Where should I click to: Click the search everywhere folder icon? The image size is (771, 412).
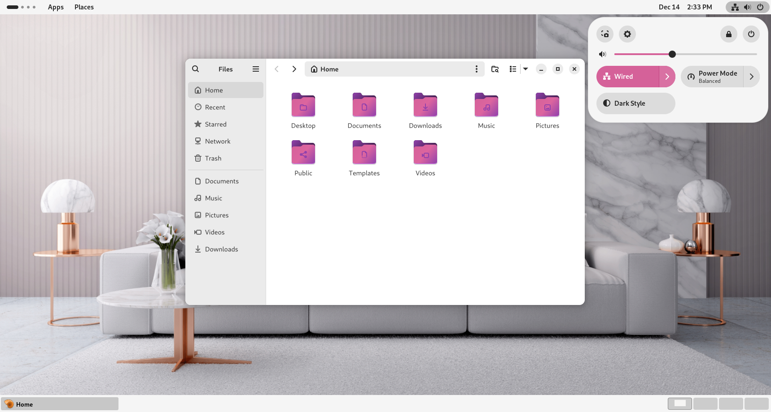[495, 69]
